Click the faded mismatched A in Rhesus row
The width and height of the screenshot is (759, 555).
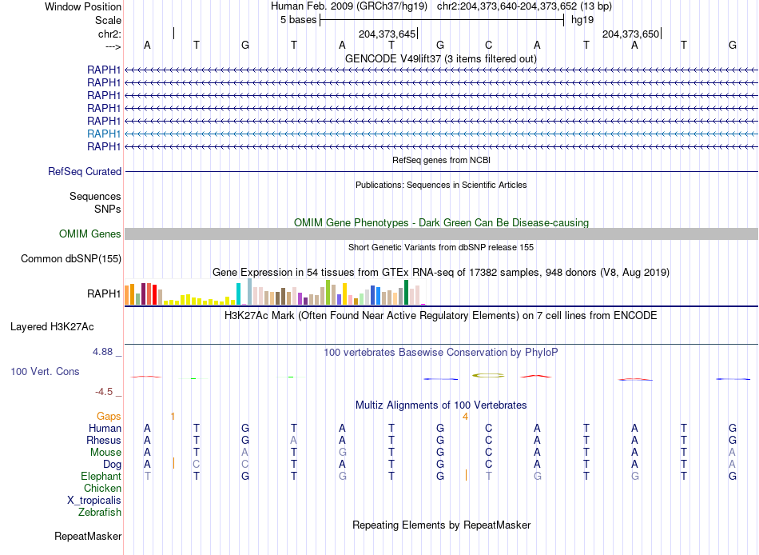point(293,441)
